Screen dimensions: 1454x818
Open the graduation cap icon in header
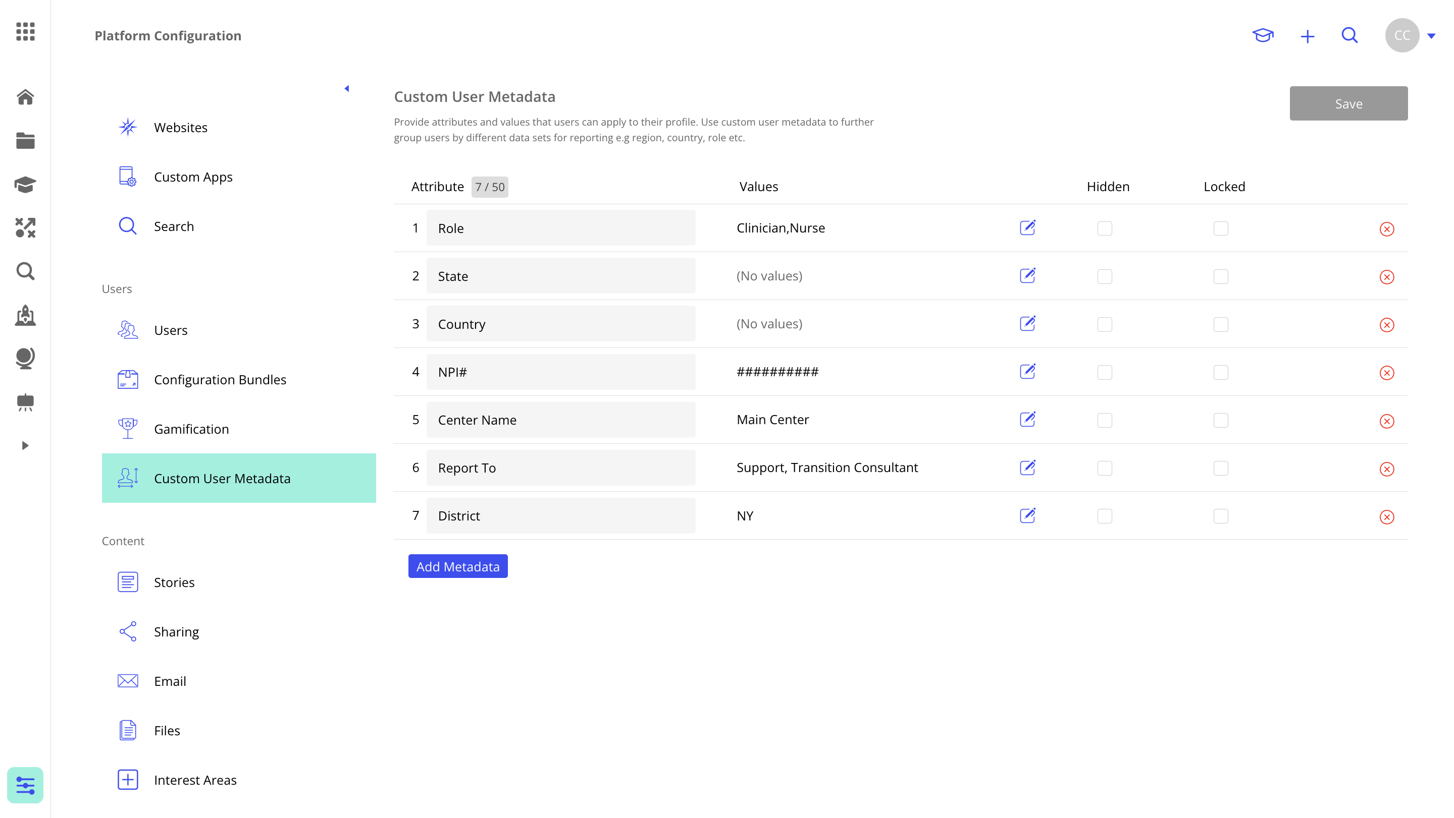tap(1263, 35)
